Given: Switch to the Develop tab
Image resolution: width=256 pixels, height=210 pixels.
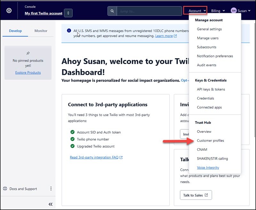Looking at the screenshot, I should (15, 31).
